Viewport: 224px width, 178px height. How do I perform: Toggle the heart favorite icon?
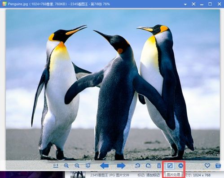point(207,165)
